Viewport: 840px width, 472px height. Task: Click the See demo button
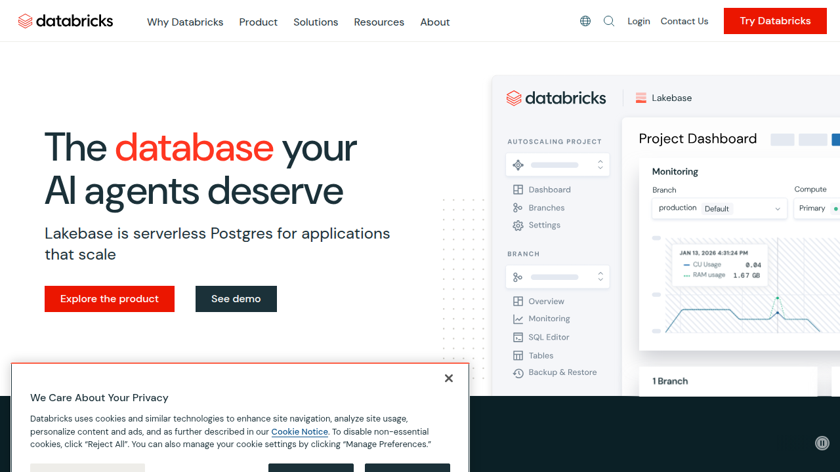[x=236, y=299]
